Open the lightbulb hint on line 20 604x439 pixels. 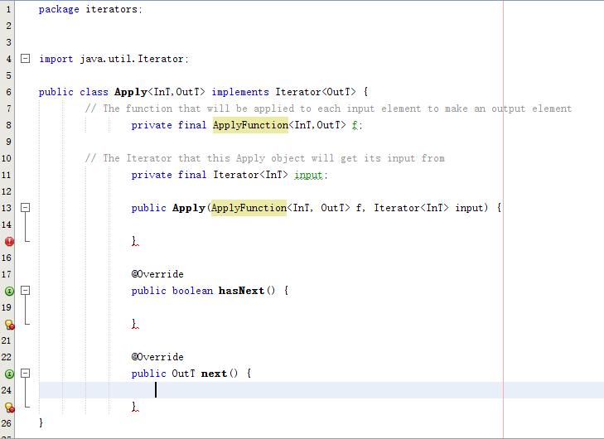pos(9,325)
